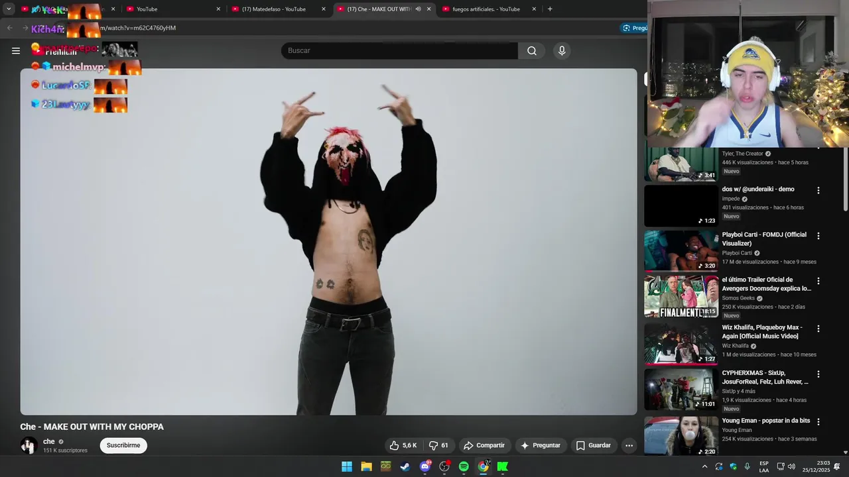Click the sidebar scrollbar thumb
849x477 pixels.
[x=845, y=179]
